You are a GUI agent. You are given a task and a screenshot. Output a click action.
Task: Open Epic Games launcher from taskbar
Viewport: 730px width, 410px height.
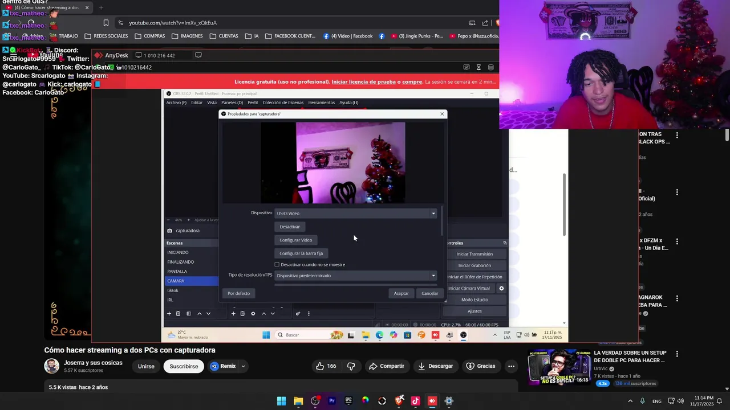(x=348, y=401)
